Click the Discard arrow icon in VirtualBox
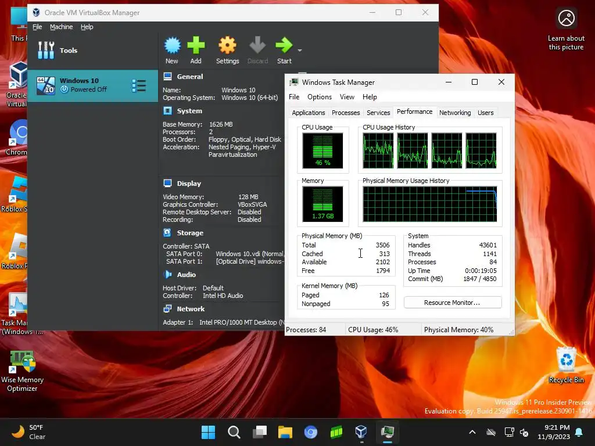 pyautogui.click(x=257, y=45)
